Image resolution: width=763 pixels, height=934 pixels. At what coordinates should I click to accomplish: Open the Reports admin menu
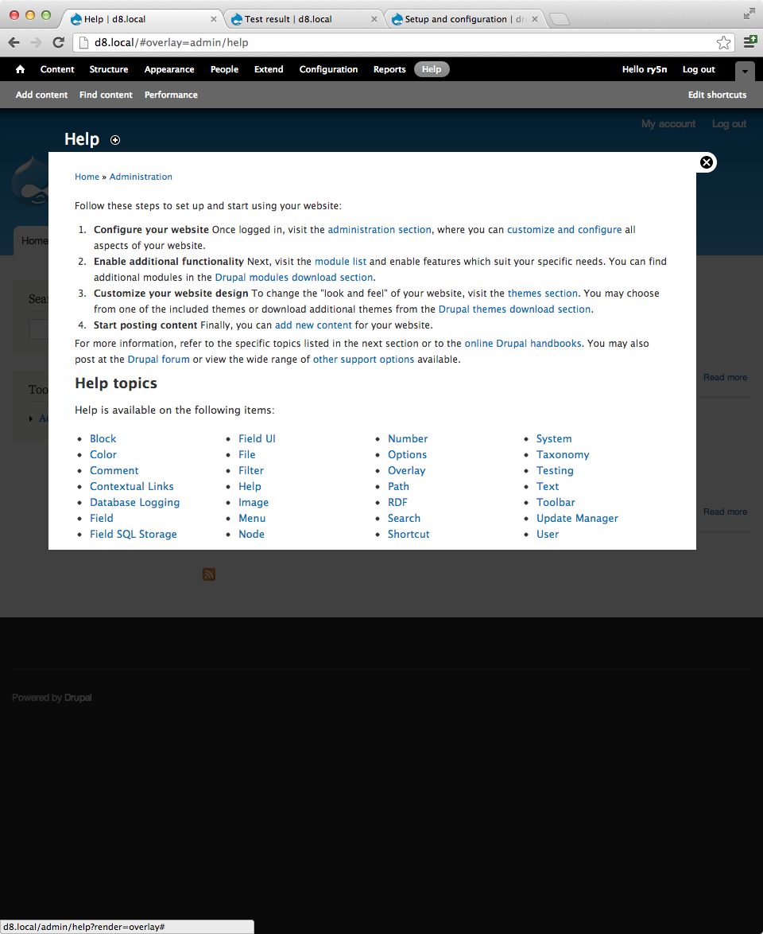click(389, 69)
